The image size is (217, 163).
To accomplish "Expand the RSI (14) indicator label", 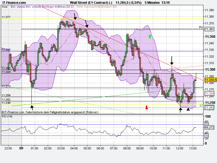I will click(7, 117).
